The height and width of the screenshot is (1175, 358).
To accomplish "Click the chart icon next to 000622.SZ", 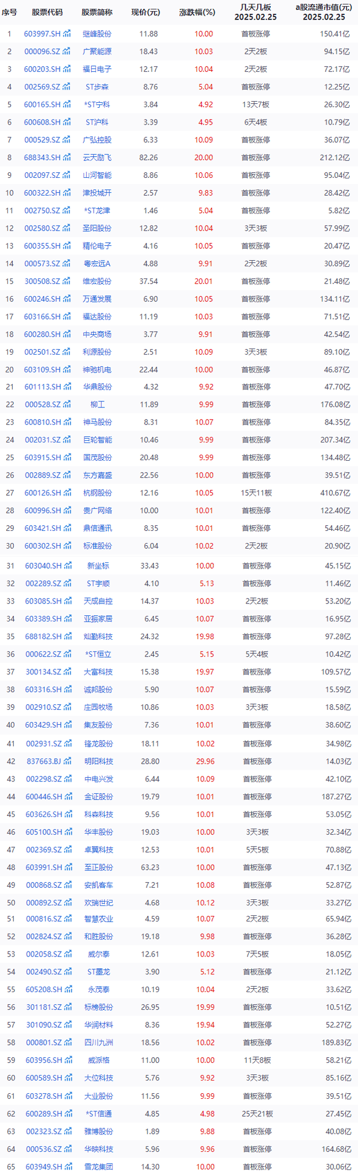I will [67, 654].
